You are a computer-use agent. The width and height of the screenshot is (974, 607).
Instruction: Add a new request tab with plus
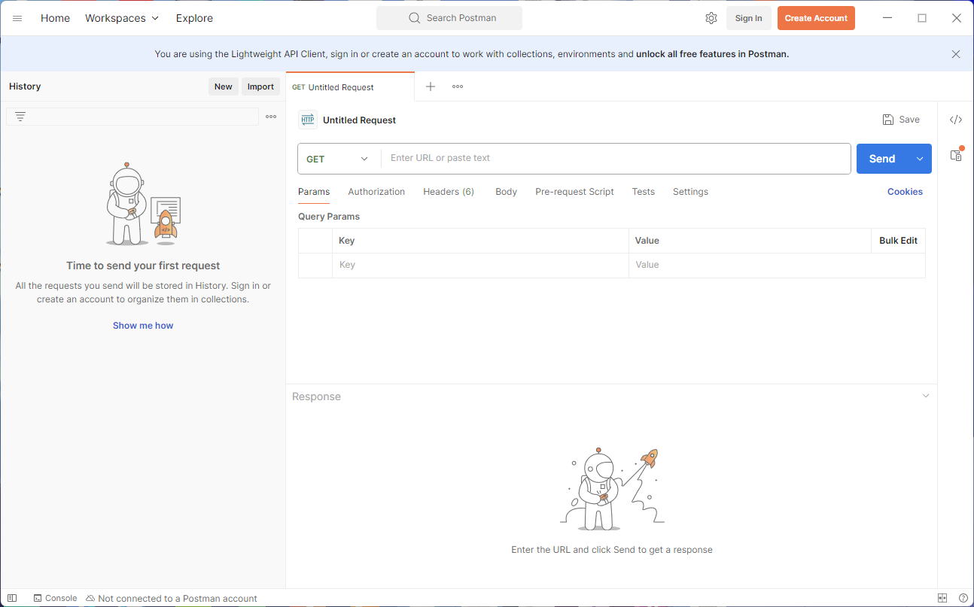click(x=431, y=86)
